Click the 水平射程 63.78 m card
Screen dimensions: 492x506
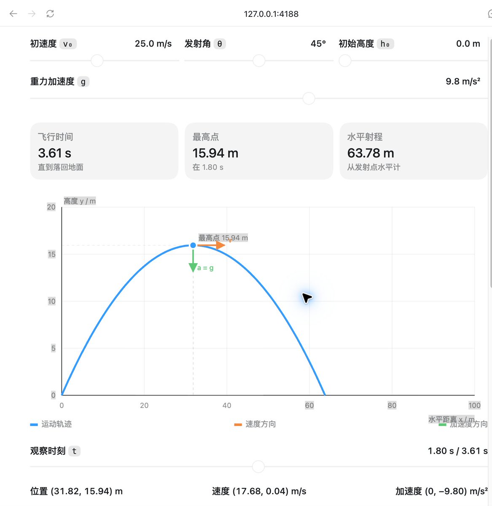tap(414, 151)
